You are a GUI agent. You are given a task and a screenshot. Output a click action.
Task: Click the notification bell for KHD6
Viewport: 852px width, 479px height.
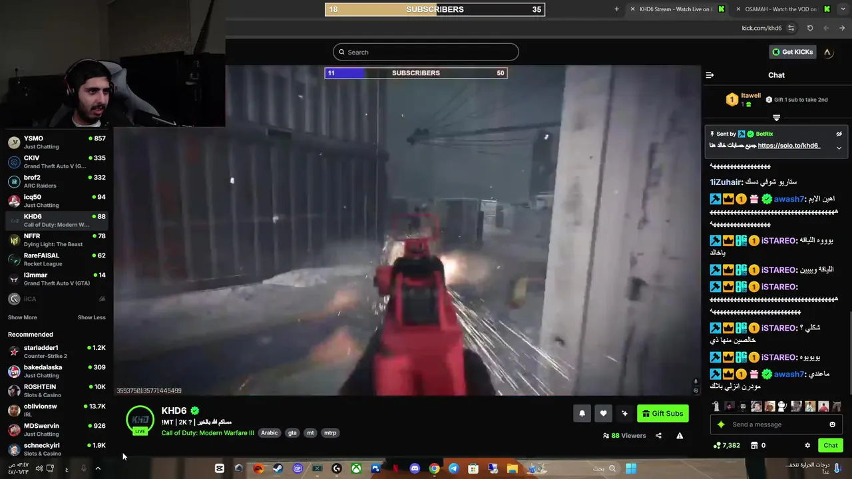coord(582,413)
